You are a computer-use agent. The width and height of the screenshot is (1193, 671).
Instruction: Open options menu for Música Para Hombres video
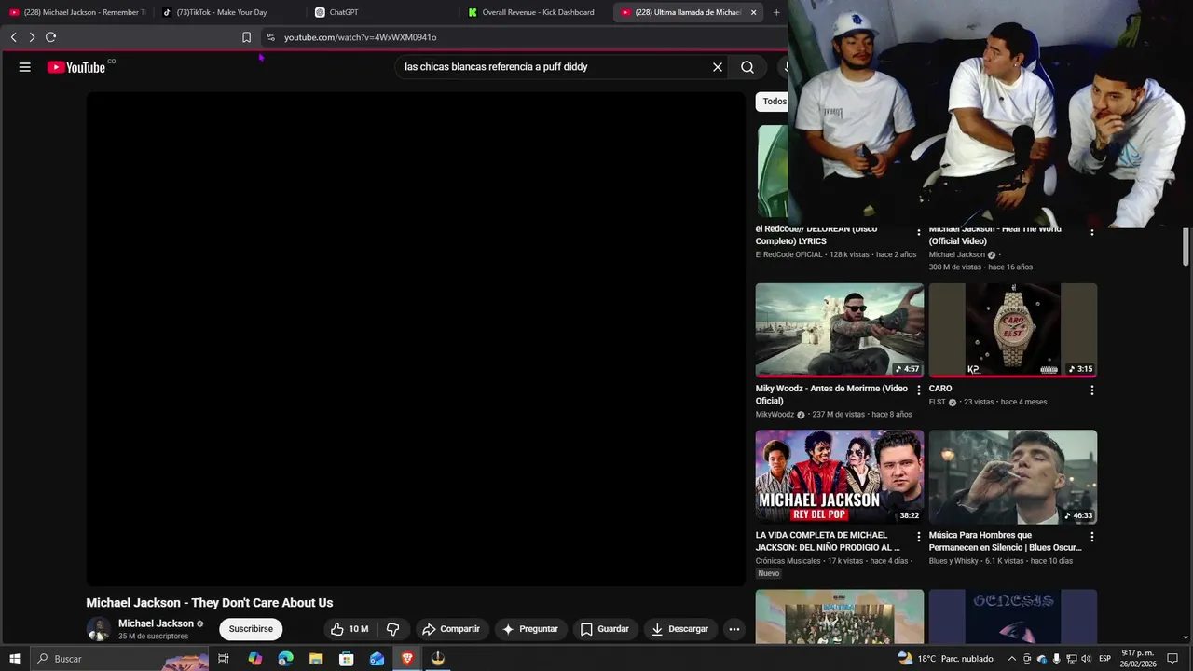[x=1092, y=537]
